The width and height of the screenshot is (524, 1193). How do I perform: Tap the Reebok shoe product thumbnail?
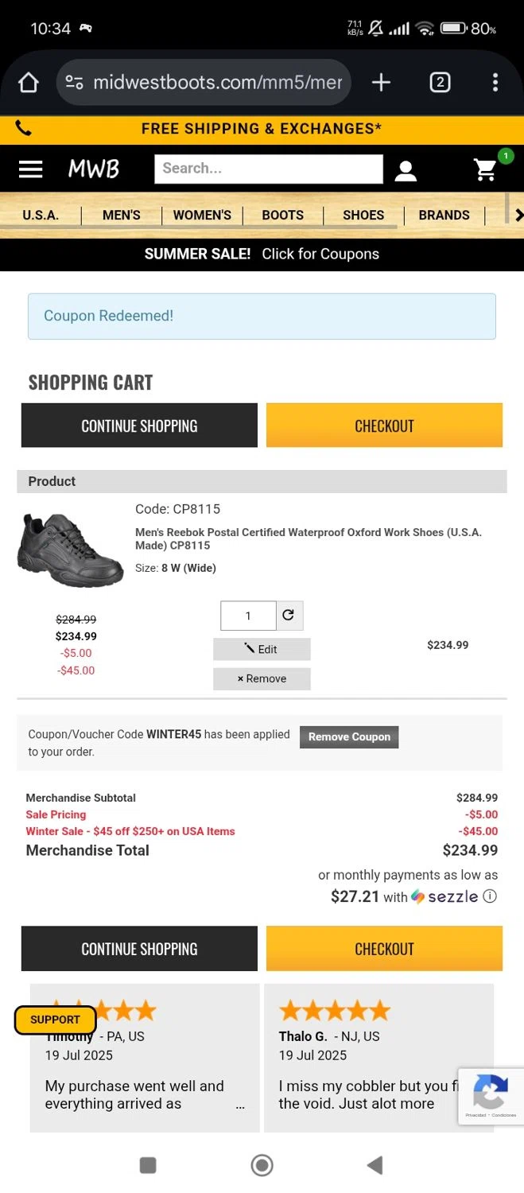pyautogui.click(x=70, y=549)
